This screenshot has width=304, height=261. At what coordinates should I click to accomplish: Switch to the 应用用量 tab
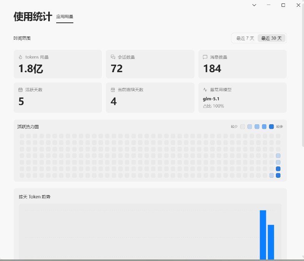coord(65,17)
